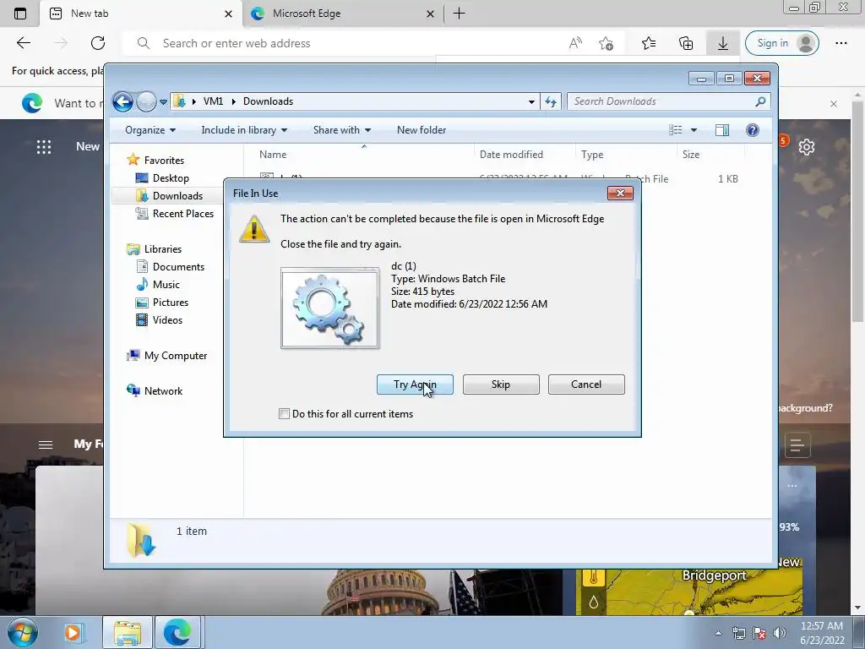Viewport: 865px width, 649px height.
Task: Open the Include in library menu
Action: (x=244, y=130)
